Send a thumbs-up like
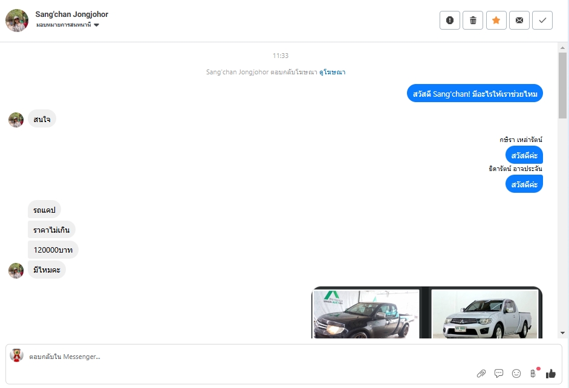 pyautogui.click(x=550, y=373)
